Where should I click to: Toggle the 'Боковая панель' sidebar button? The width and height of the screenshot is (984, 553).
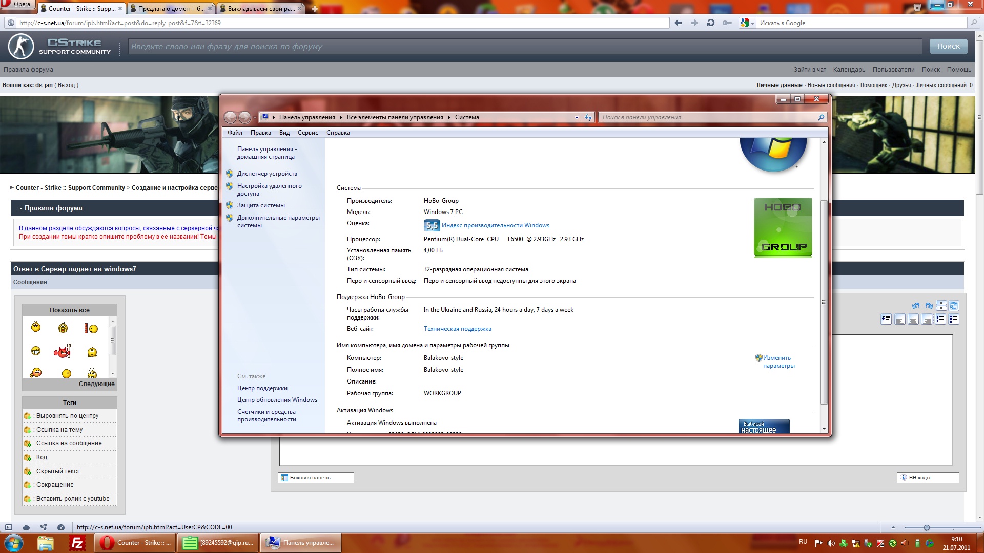(x=316, y=478)
